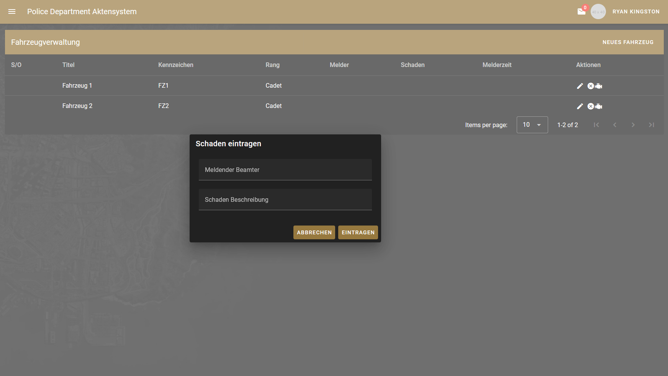This screenshot has height=376, width=668.
Task: Go to the first page of the table
Action: [596, 125]
